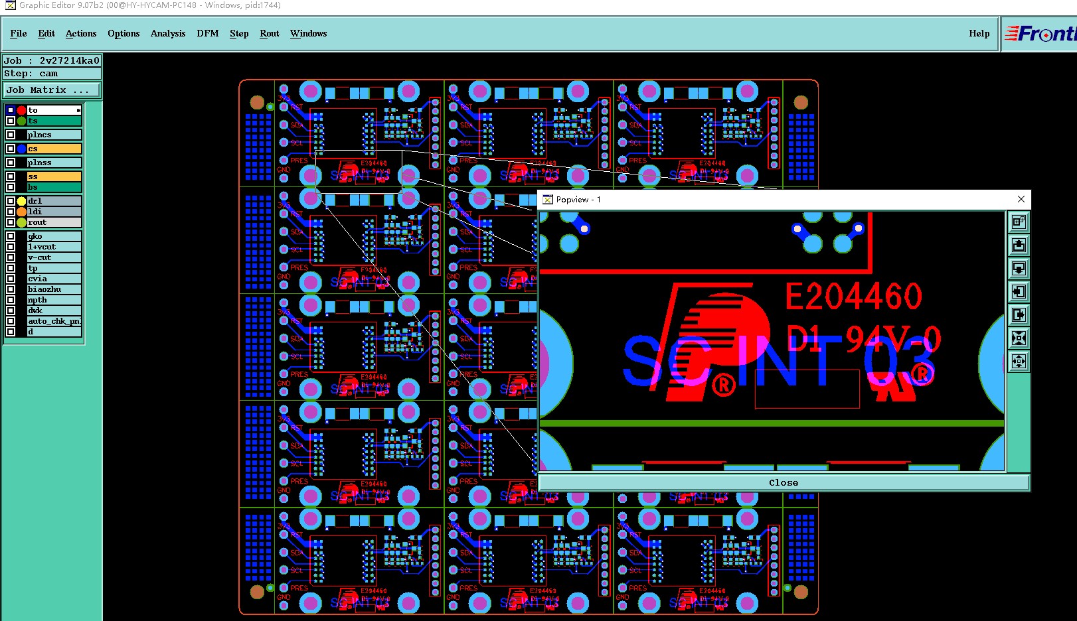Click the Popview zoom-in arrows icon

(1019, 338)
